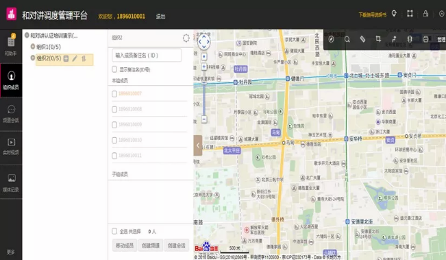Select the crop area selection tool
The image size is (446, 260).
click(x=378, y=39)
